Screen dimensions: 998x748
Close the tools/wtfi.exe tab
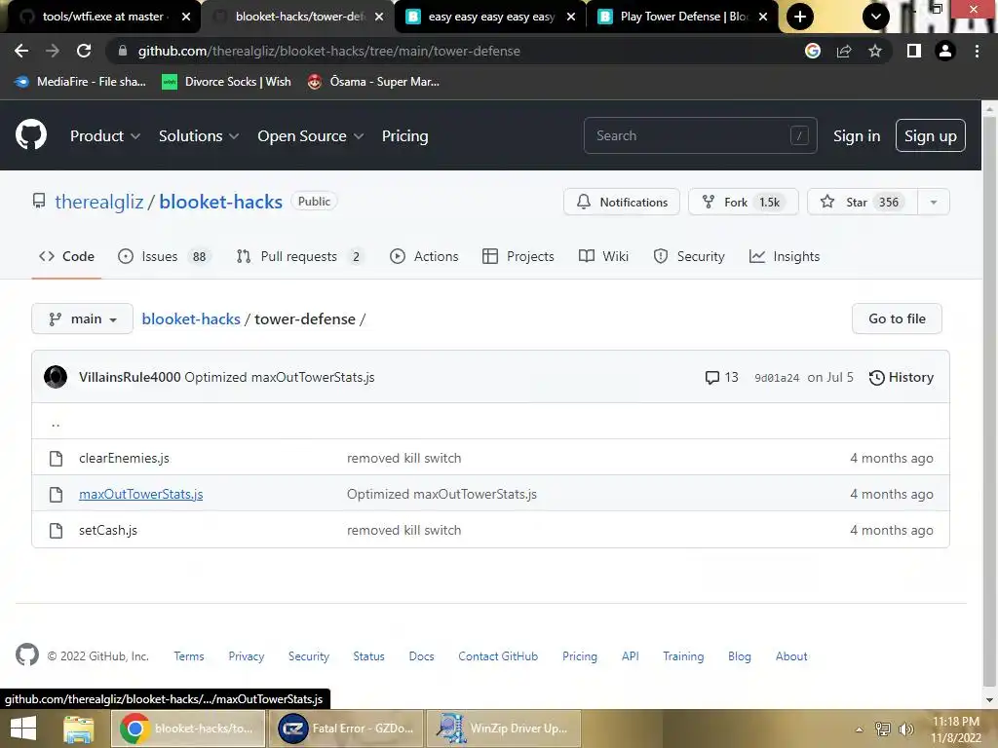[186, 17]
